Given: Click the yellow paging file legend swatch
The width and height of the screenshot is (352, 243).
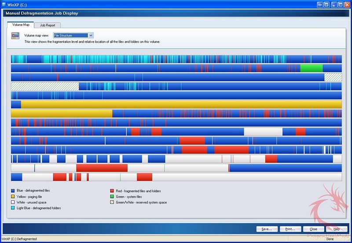Looking at the screenshot, I should coord(13,197).
